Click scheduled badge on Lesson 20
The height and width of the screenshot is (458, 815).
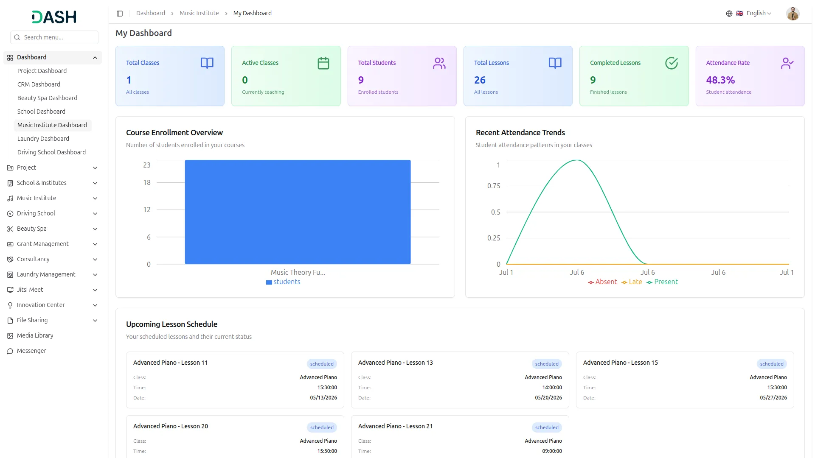[322, 427]
